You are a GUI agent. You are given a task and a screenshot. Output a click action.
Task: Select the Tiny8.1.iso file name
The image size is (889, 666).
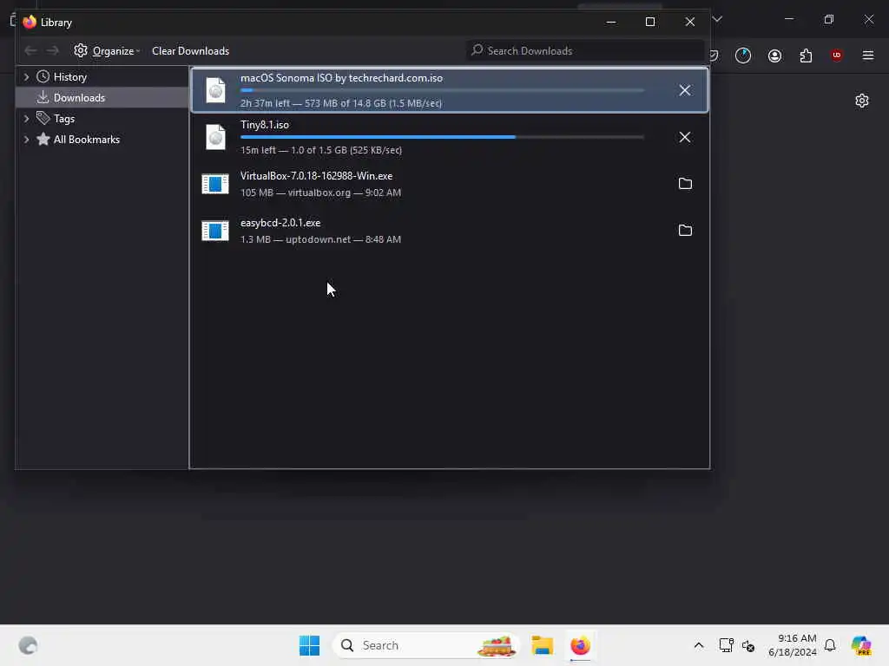(x=265, y=125)
